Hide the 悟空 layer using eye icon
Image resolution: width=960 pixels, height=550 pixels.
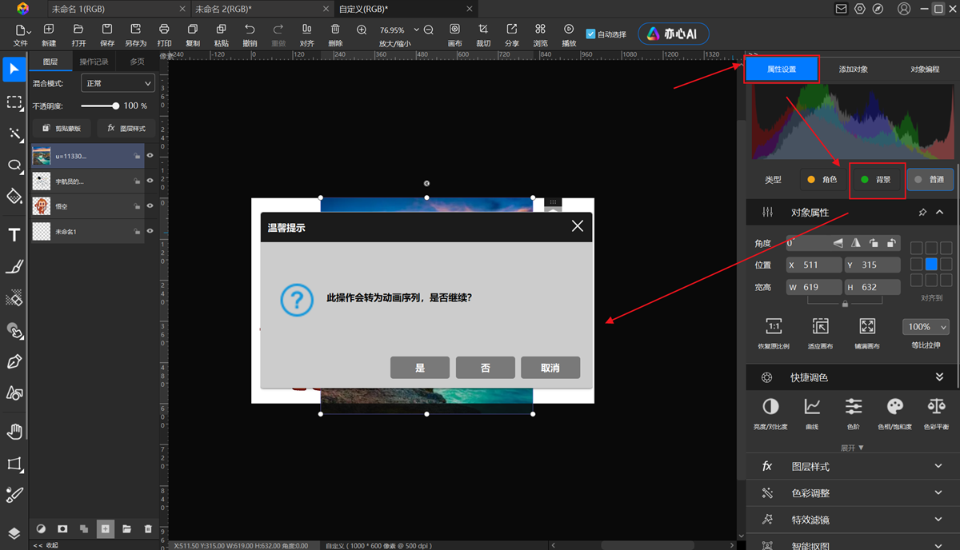pyautogui.click(x=150, y=206)
